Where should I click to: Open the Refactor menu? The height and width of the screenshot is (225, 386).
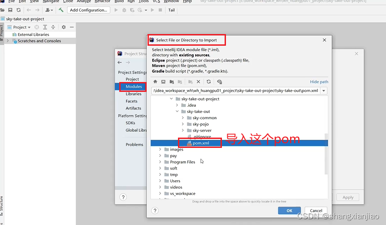pos(102,1)
